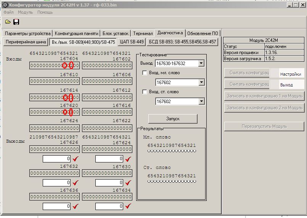Click input bit field 167620
This screenshot has height=218, width=307.
click(x=55, y=112)
